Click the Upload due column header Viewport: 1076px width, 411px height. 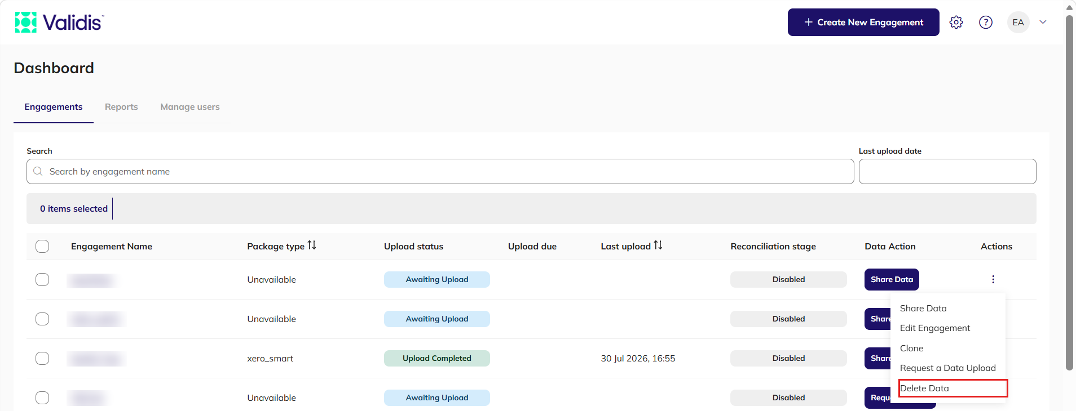[532, 247]
